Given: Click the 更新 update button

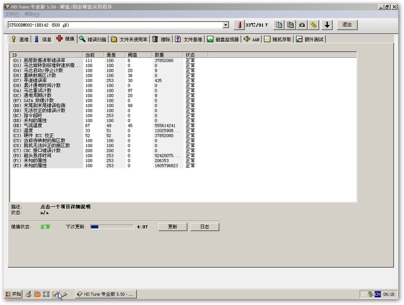Looking at the screenshot, I should coord(172,227).
